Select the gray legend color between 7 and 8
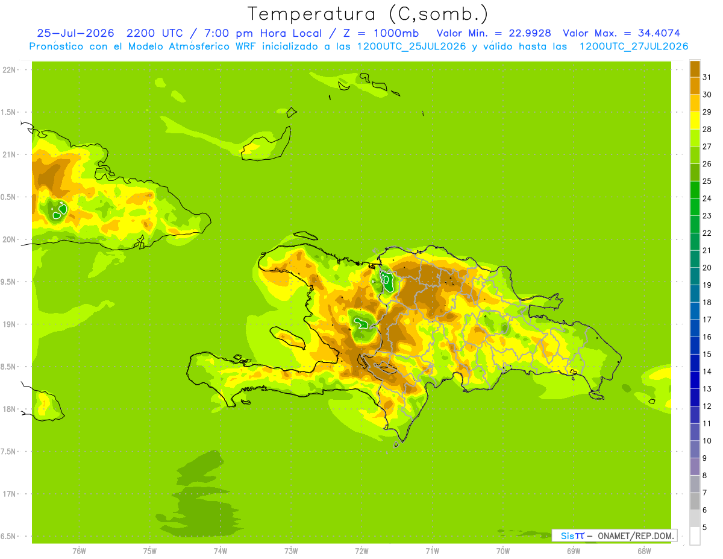The height and width of the screenshot is (559, 723). (695, 484)
